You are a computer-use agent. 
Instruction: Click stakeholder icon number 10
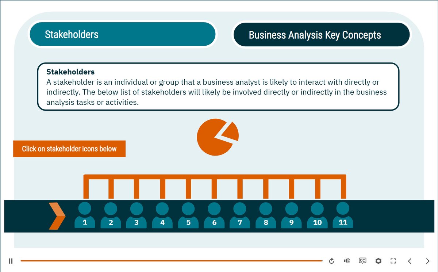[x=318, y=216]
